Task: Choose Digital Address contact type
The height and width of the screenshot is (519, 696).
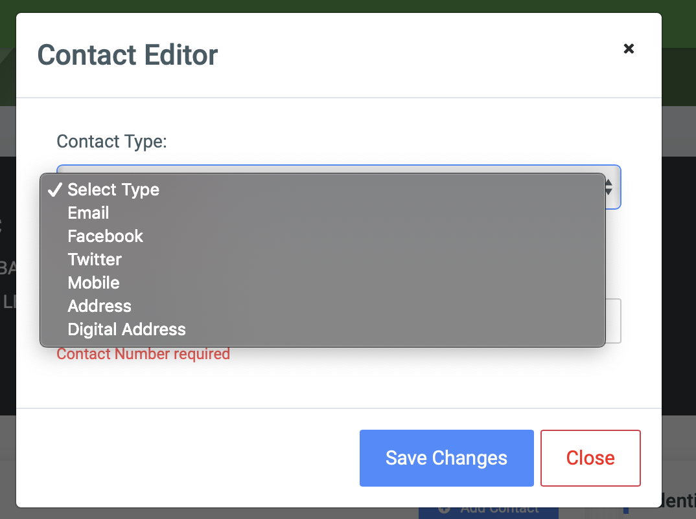Action: click(126, 329)
